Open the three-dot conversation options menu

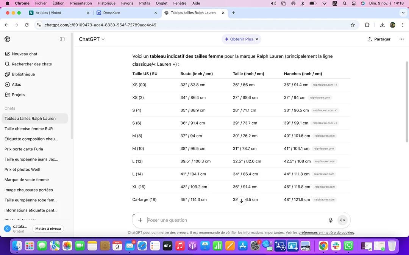(x=401, y=39)
